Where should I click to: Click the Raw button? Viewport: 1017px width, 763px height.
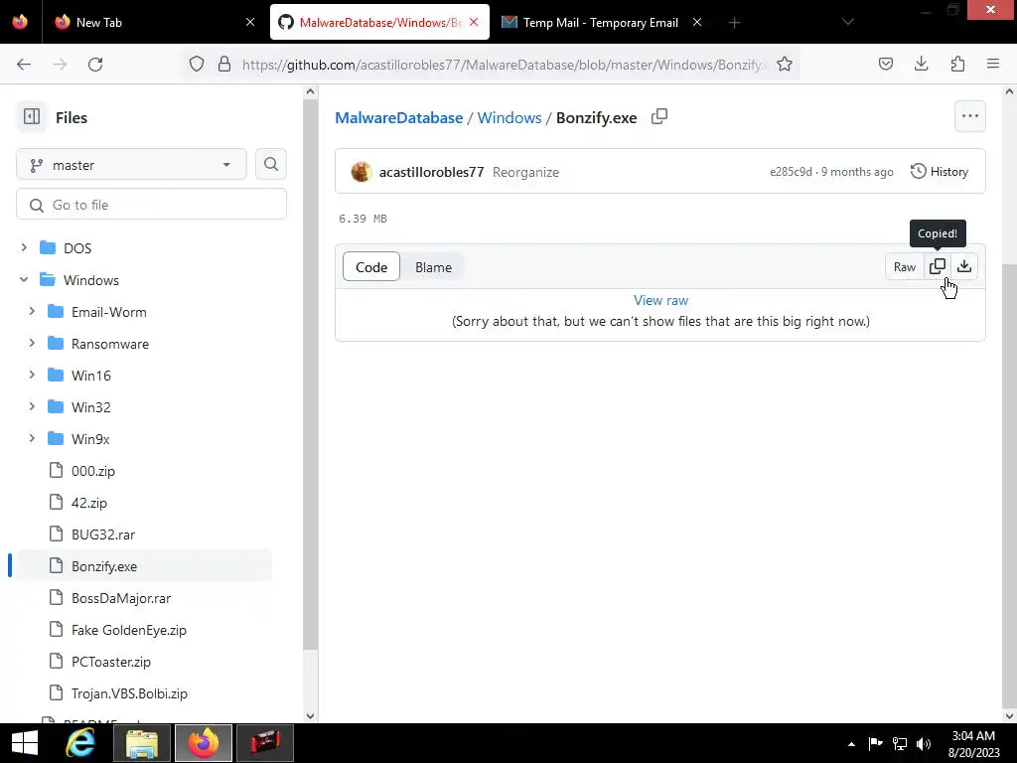tap(904, 266)
